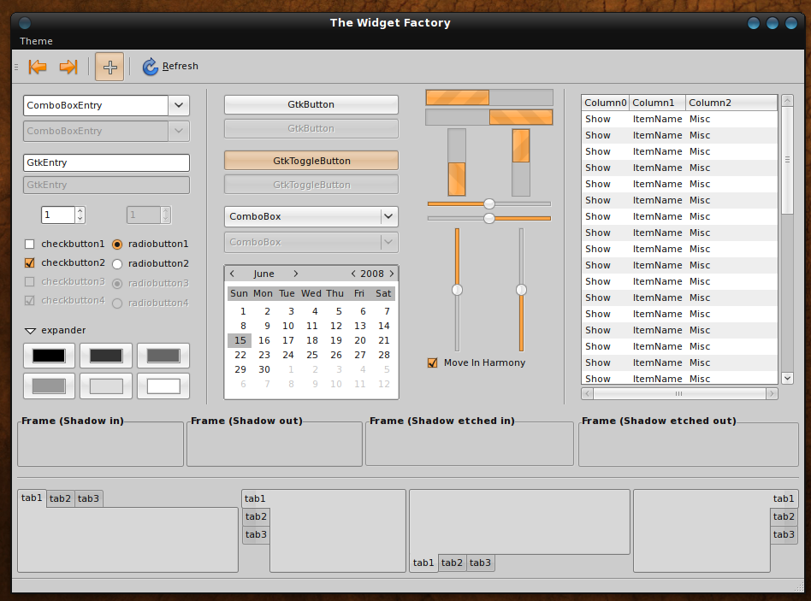The width and height of the screenshot is (811, 601).
Task: Collapse the expander triangle
Action: click(x=31, y=331)
